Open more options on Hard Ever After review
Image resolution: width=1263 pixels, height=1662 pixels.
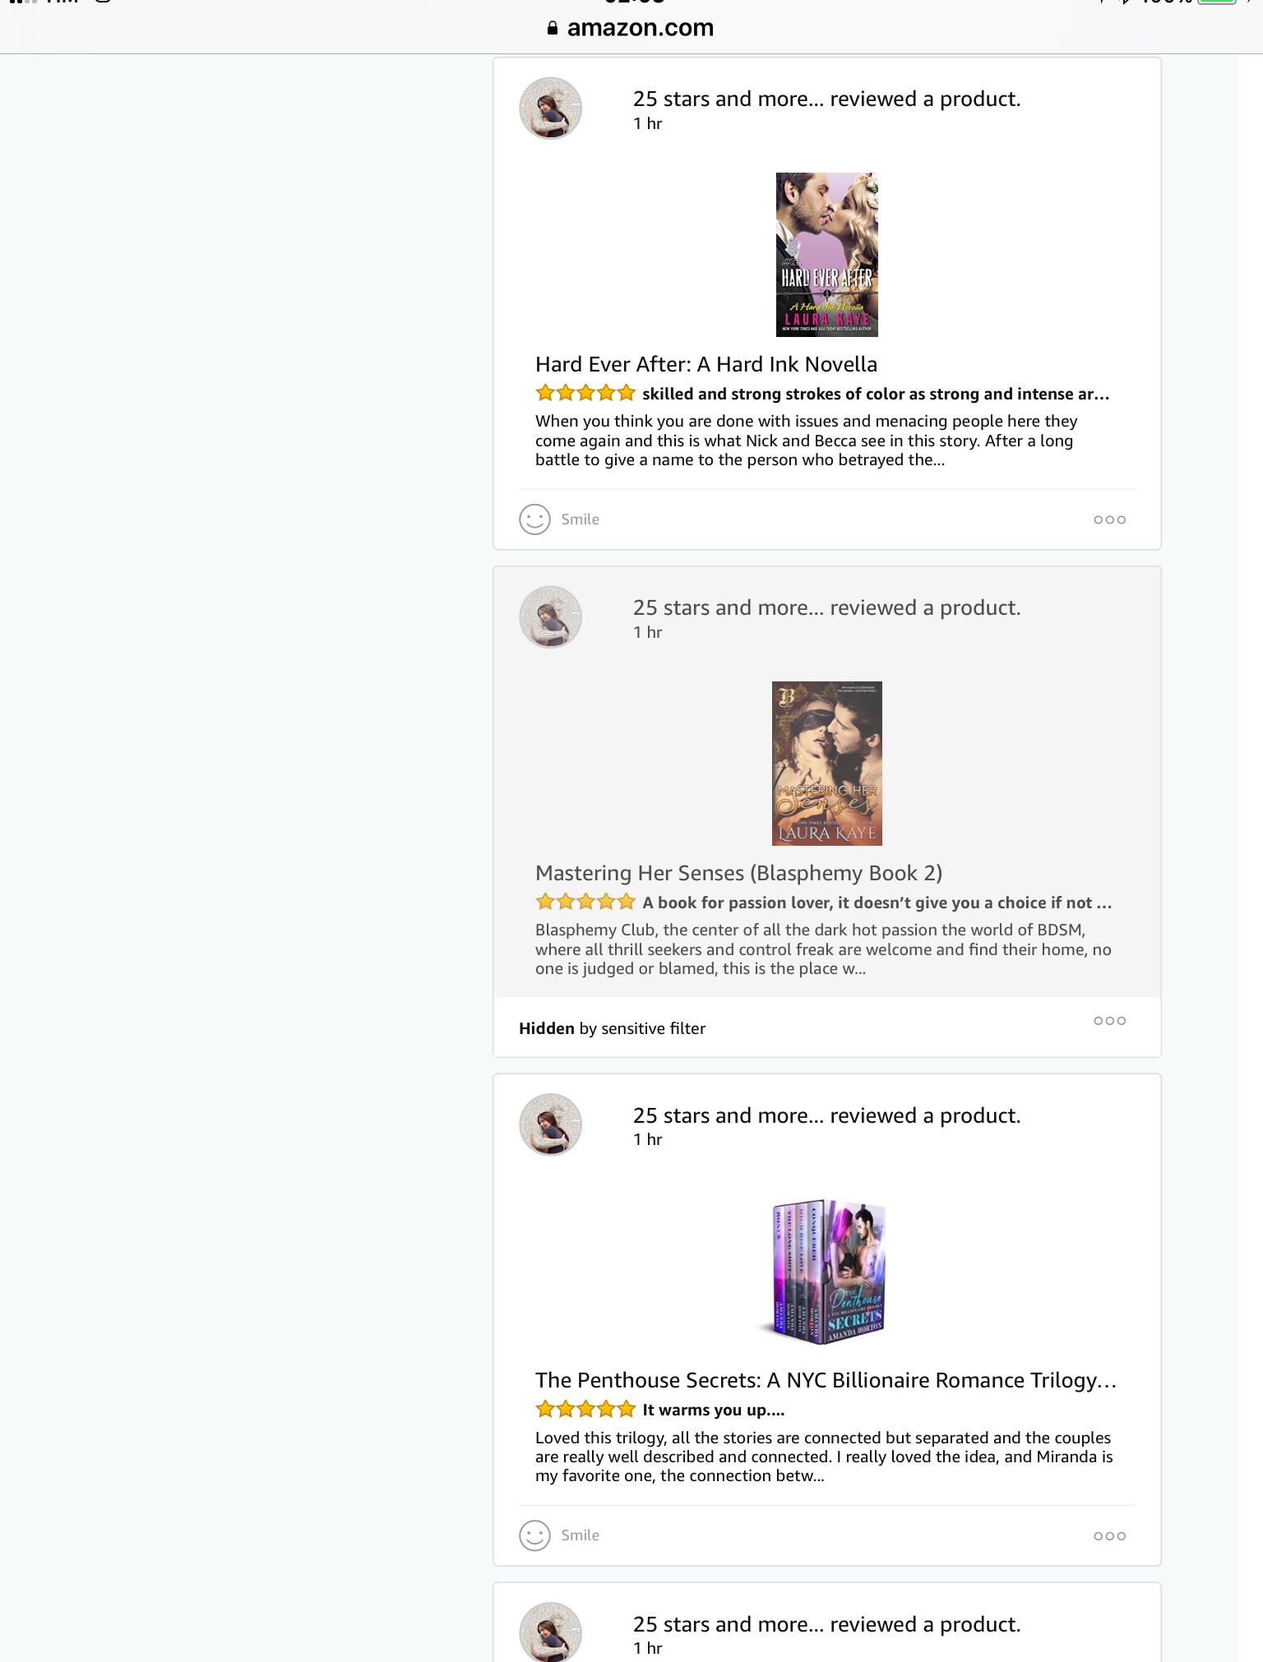(1109, 519)
